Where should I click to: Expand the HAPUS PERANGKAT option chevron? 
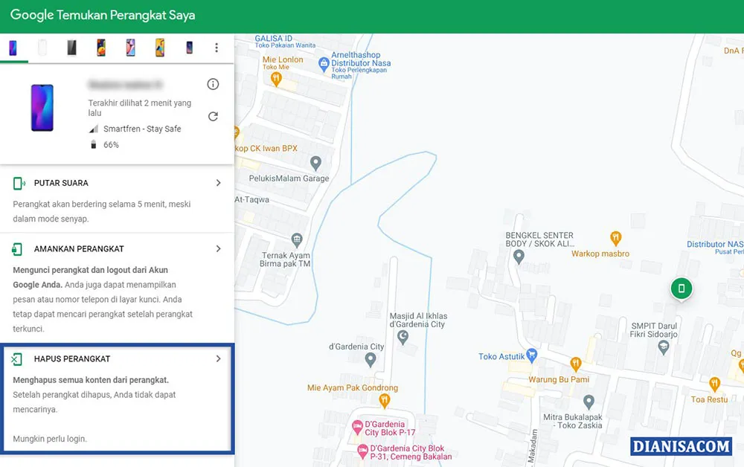pos(217,358)
